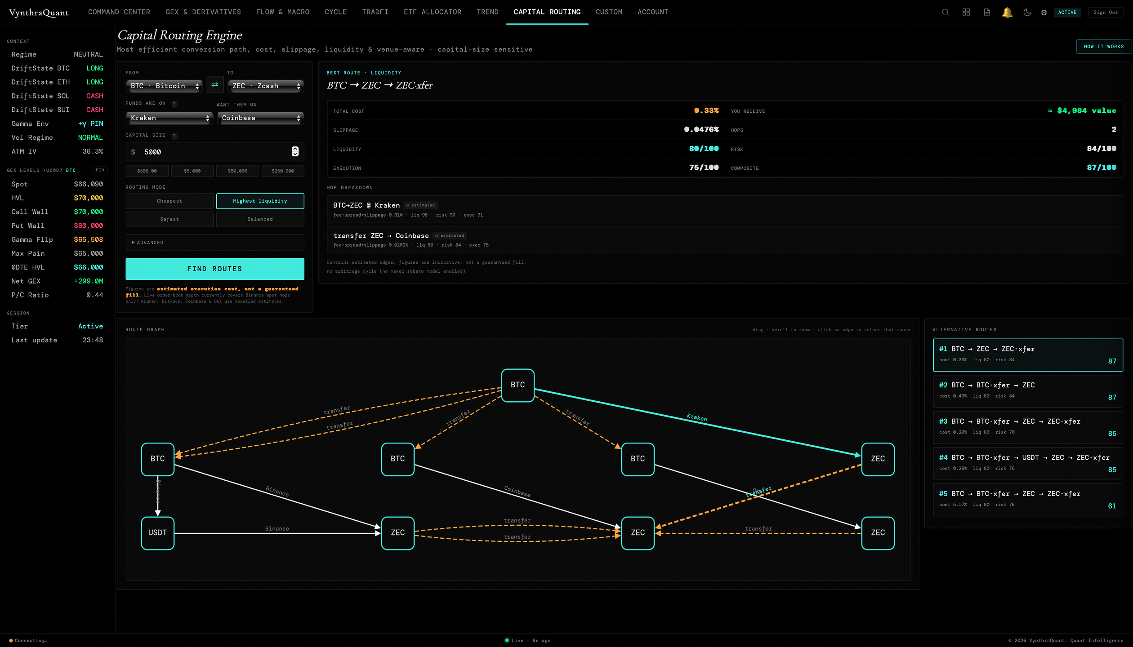Image resolution: width=1133 pixels, height=647 pixels.
Task: Click the Coinbase edge label in graph
Action: point(517,491)
